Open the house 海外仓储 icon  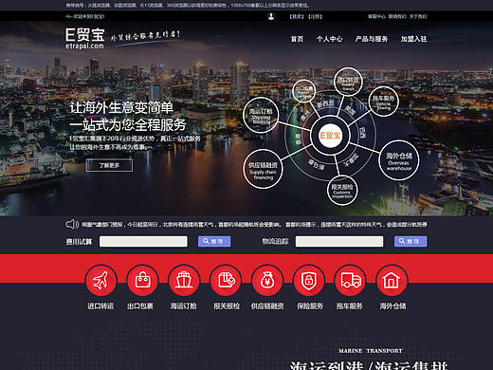click(x=392, y=281)
